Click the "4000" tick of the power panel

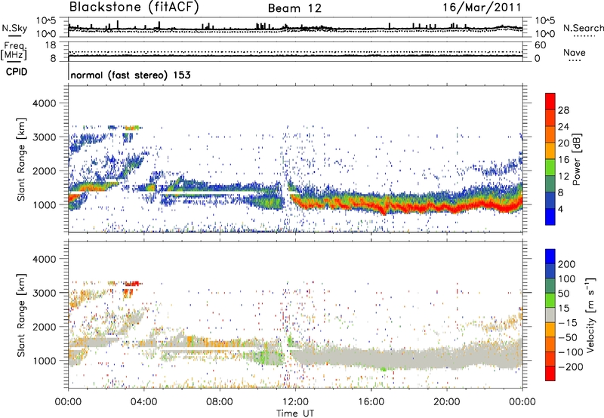[44, 103]
